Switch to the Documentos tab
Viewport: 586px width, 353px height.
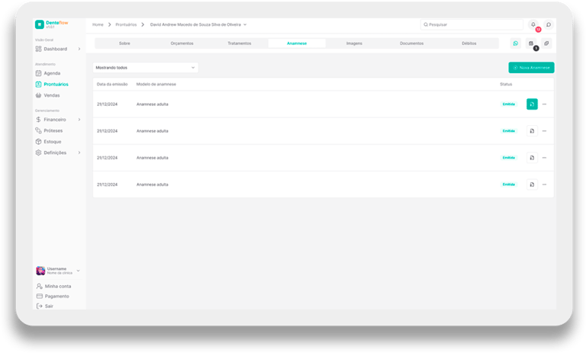tap(411, 43)
